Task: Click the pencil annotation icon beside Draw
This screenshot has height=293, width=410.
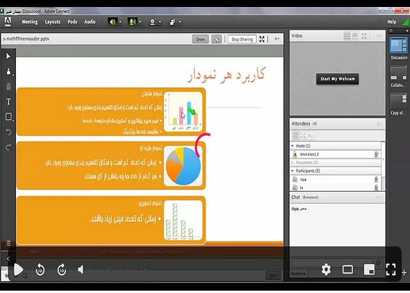Action: click(x=216, y=39)
